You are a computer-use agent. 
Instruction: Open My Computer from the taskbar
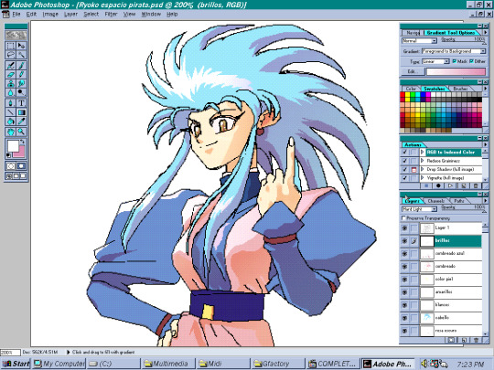pos(59,364)
